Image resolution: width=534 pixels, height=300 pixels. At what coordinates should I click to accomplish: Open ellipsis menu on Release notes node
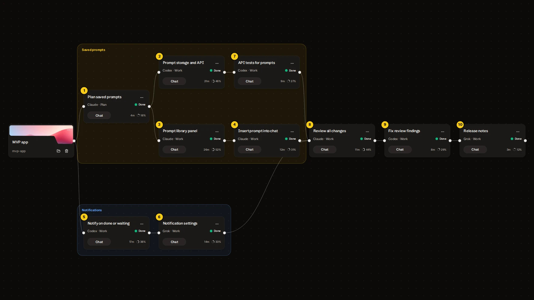tap(518, 132)
